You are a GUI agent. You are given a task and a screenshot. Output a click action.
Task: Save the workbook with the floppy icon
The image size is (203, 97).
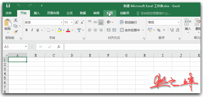(8, 6)
